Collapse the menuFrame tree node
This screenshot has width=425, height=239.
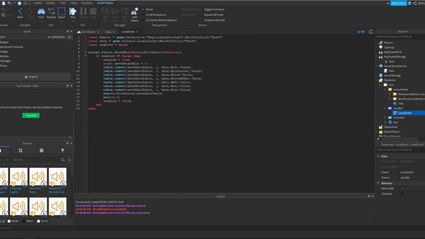[385, 90]
